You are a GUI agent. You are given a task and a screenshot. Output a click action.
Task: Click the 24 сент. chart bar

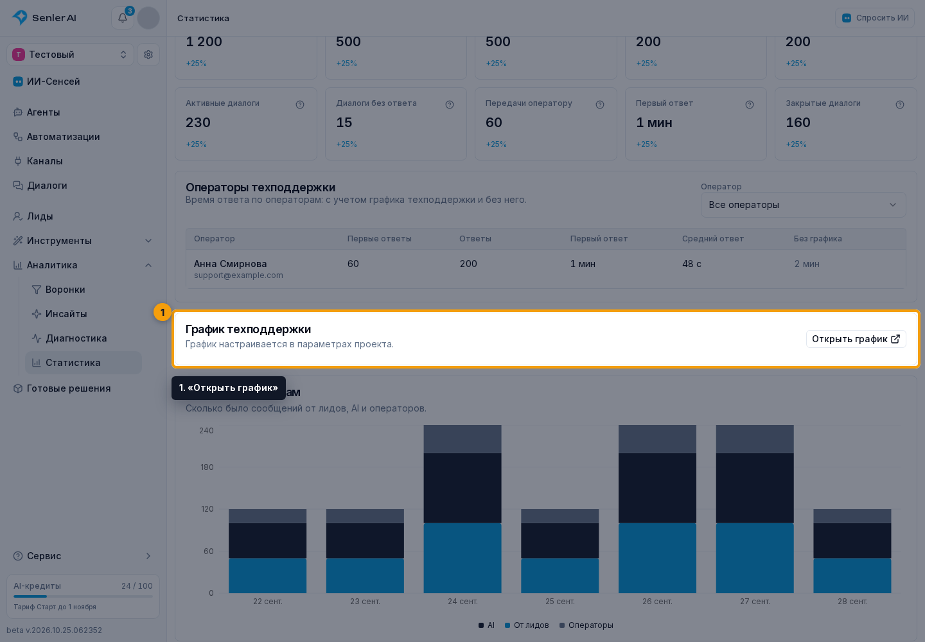point(463,509)
